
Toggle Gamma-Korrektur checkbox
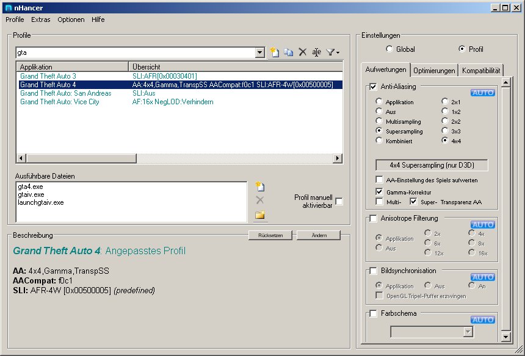(379, 191)
